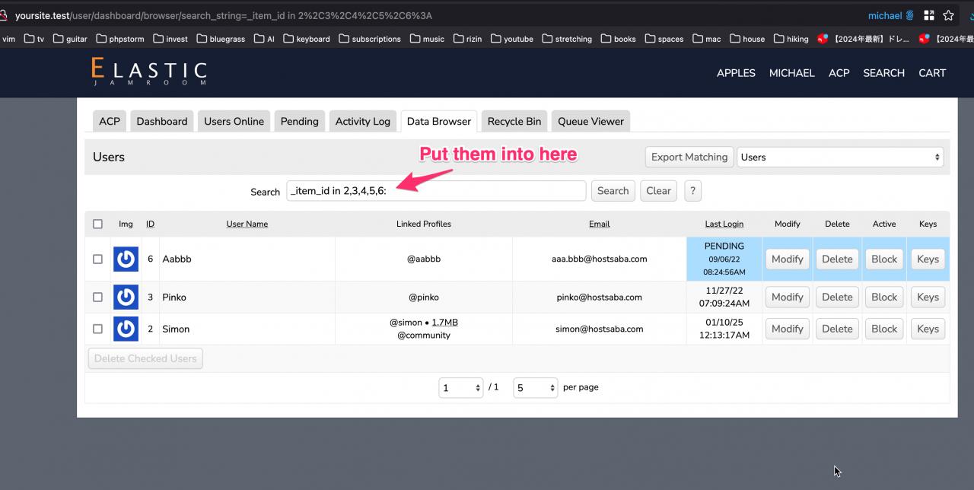Open the guitar bookmarks folder
This screenshot has height=490, width=974.
point(70,39)
